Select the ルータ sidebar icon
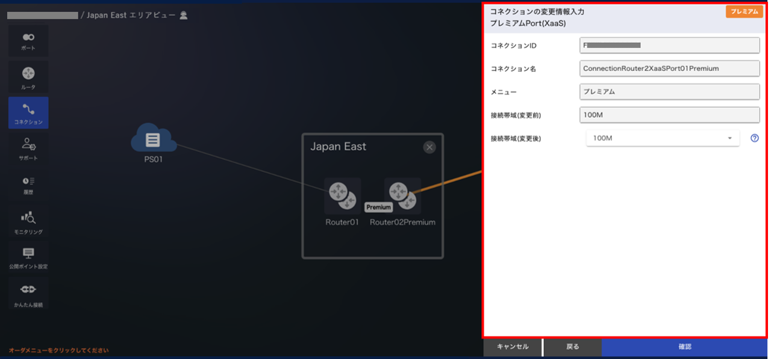Viewport: 771px width, 359px height. tap(28, 77)
